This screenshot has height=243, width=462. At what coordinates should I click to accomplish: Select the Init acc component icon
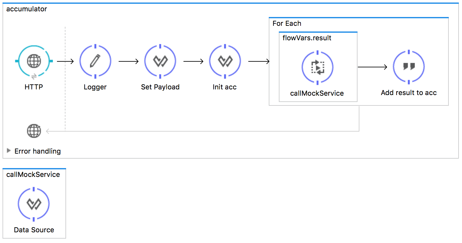225,61
